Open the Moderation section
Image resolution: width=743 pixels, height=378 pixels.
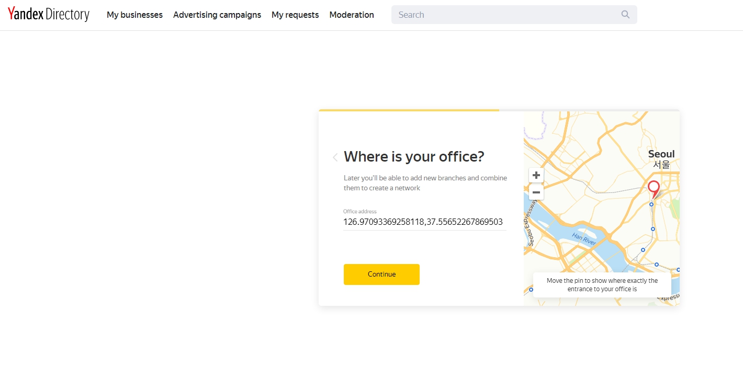coord(352,15)
